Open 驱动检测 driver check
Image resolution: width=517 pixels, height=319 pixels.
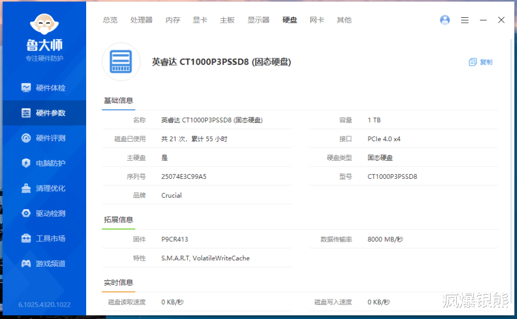44,213
